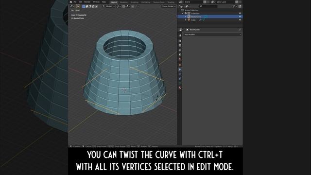Open the Global transform orientation dropdown

[109, 6]
